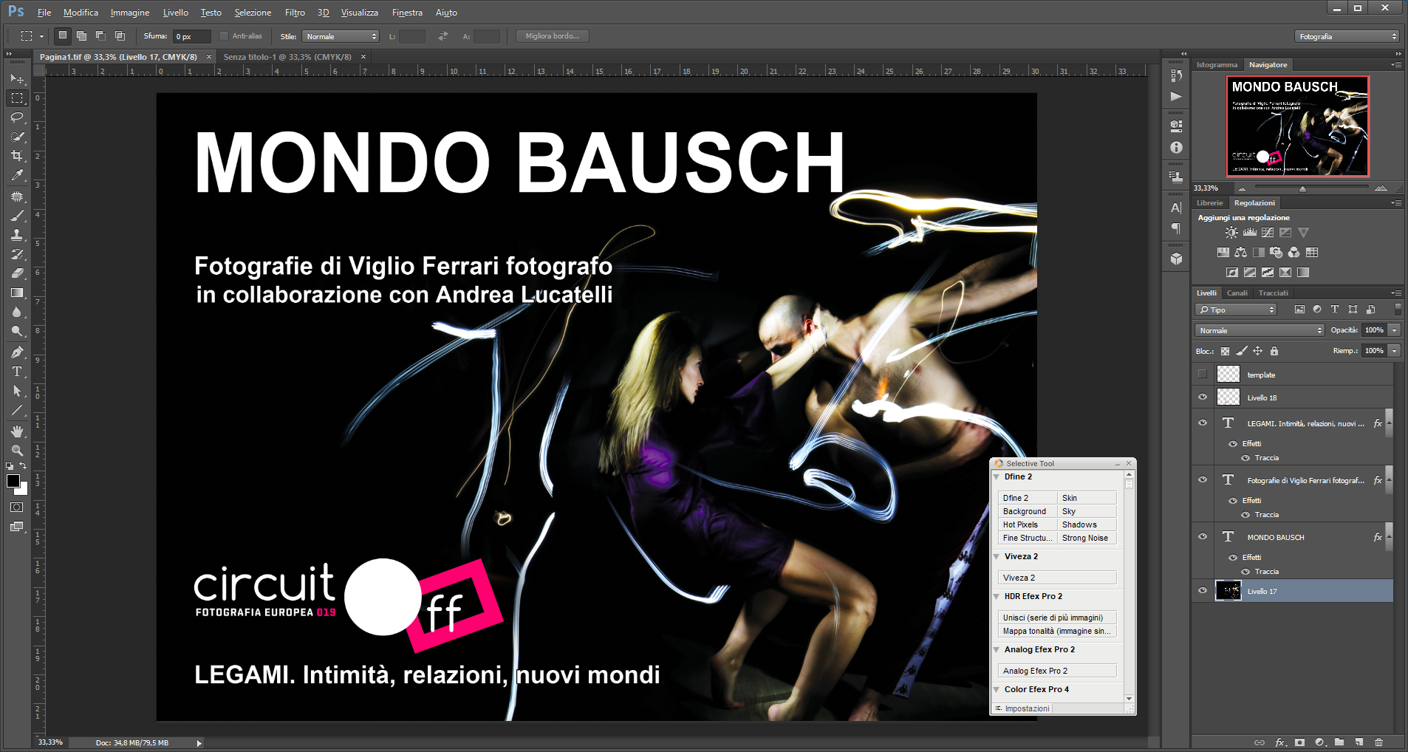Screen dimensions: 1408x752
Task: Hide the MONDO BAUSCH text layer
Action: click(1203, 537)
